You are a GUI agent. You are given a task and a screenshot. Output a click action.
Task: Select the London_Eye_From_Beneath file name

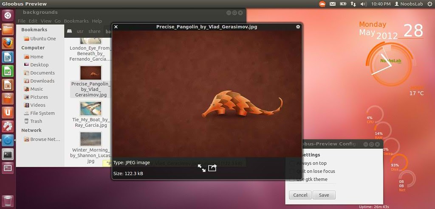tap(90, 53)
